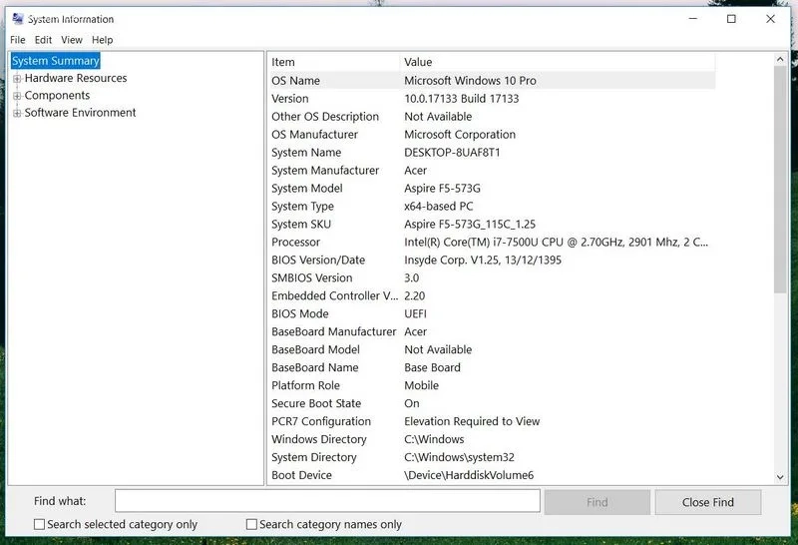The width and height of the screenshot is (798, 545).
Task: Select the BaseBoard Name row
Action: [492, 367]
